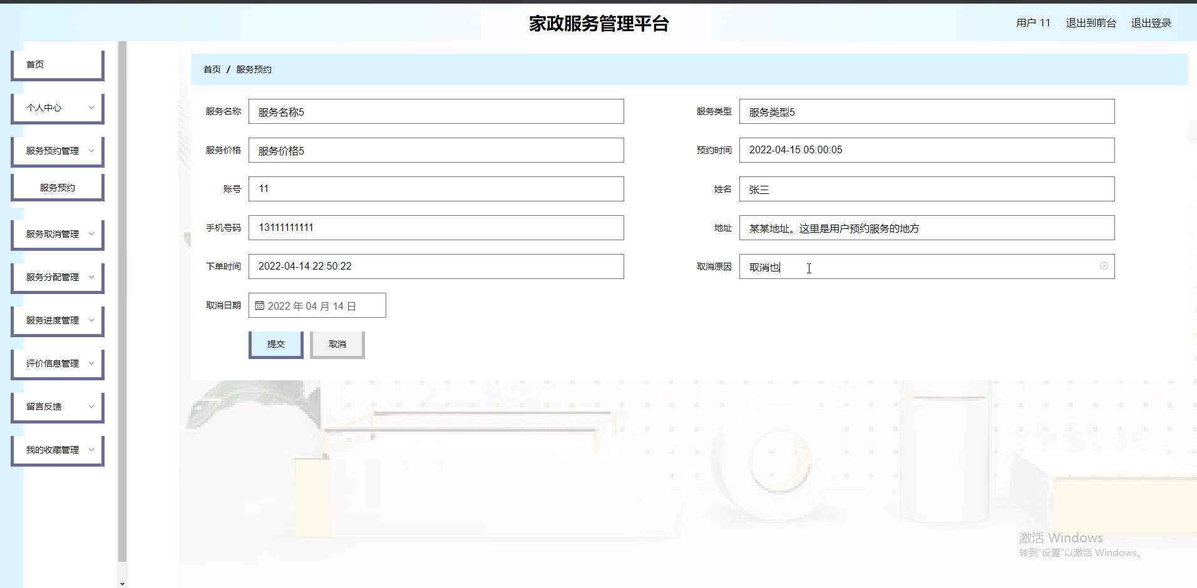1197x588 pixels.
Task: Expand the 服务进度管理 chevron
Action: tap(91, 320)
